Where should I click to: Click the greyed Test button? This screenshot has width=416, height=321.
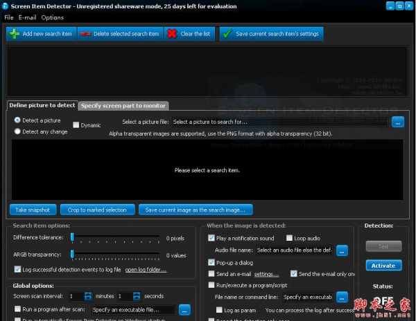click(383, 246)
